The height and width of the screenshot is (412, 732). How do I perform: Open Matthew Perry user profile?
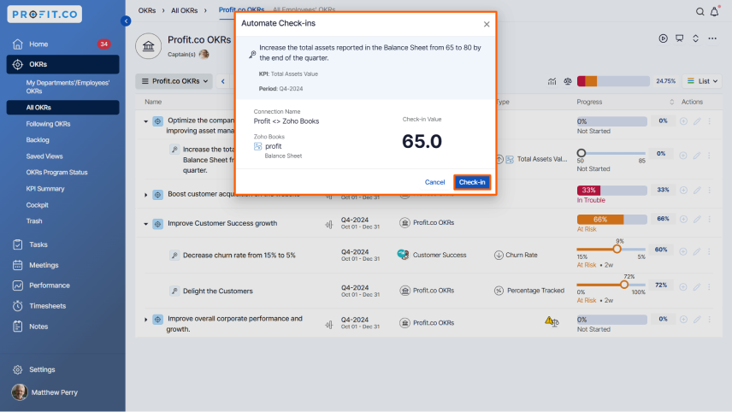pyautogui.click(x=44, y=392)
